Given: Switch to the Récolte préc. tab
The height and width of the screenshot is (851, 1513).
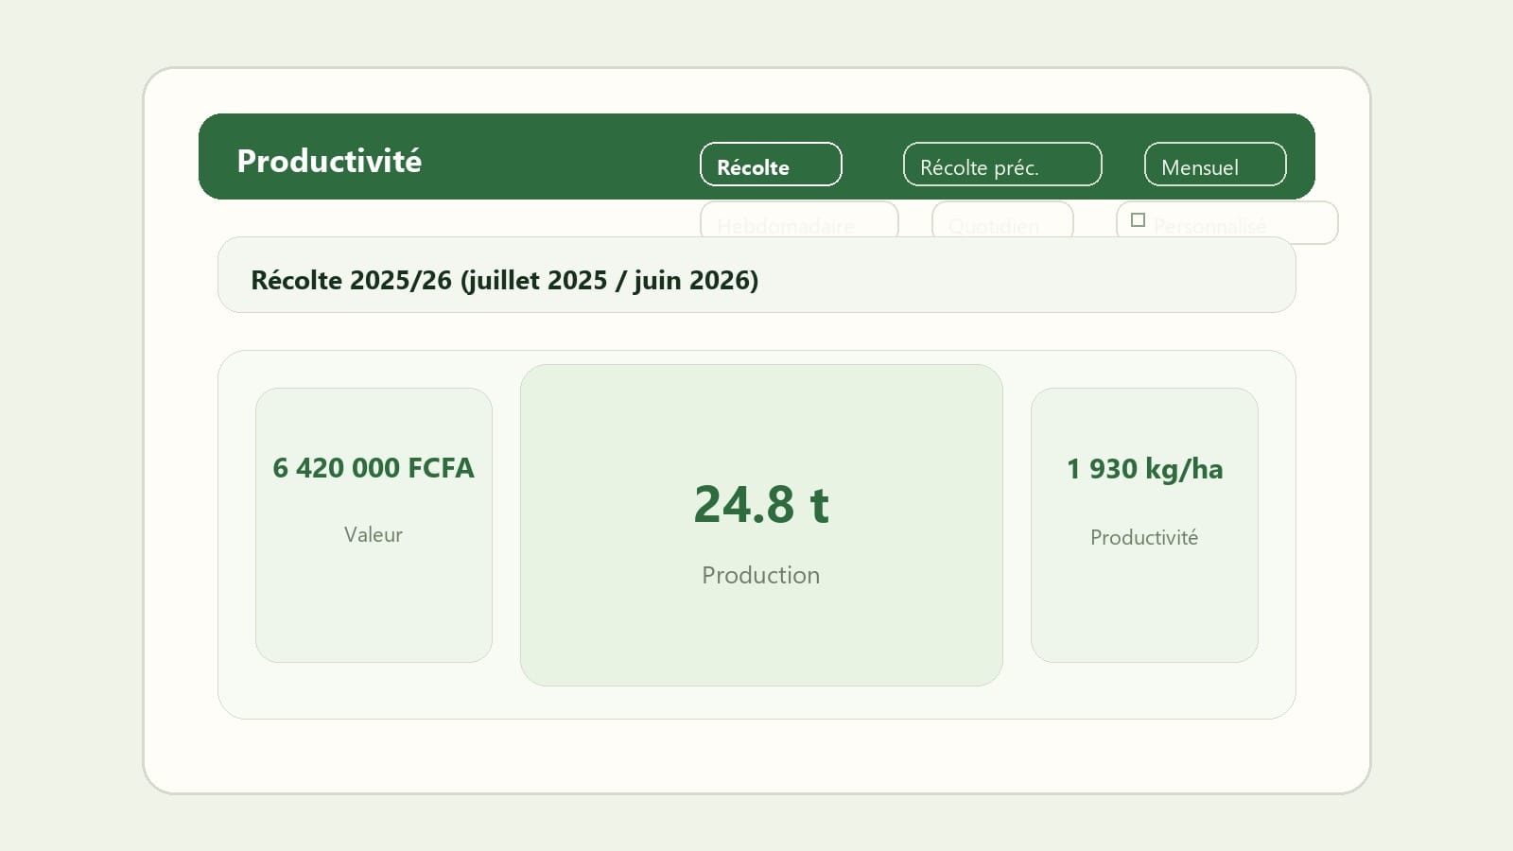Looking at the screenshot, I should [1001, 165].
